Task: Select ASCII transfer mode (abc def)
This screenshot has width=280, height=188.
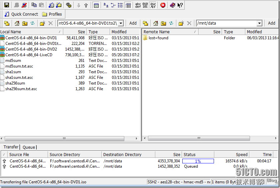Action: click(x=138, y=5)
